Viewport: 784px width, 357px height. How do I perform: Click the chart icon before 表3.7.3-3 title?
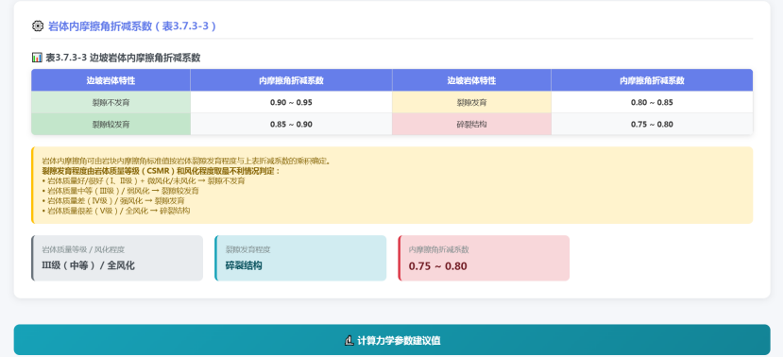pyautogui.click(x=37, y=58)
